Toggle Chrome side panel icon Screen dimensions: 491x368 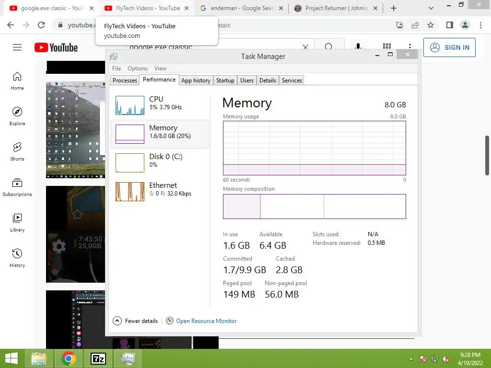(x=450, y=25)
